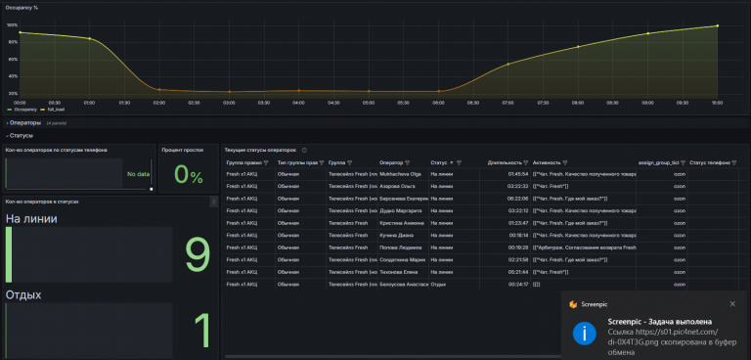
Task: Open filter for Тип группы прав column
Action: [322, 162]
